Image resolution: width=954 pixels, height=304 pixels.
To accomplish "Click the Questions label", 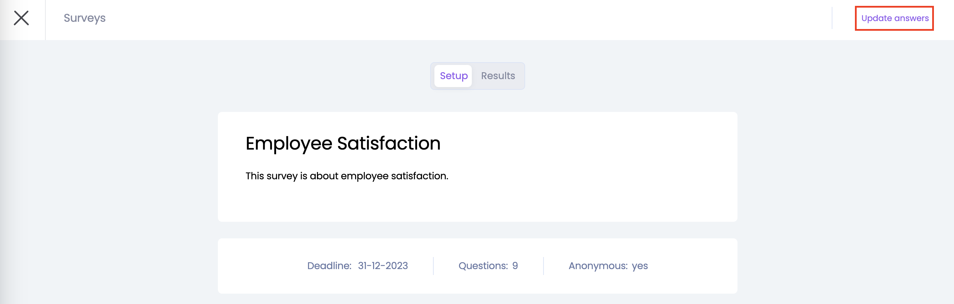I will pyautogui.click(x=483, y=266).
